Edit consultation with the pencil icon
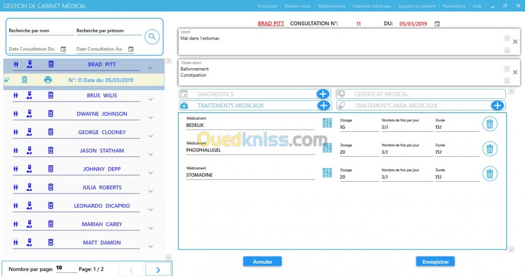The width and height of the screenshot is (525, 279). [6, 80]
